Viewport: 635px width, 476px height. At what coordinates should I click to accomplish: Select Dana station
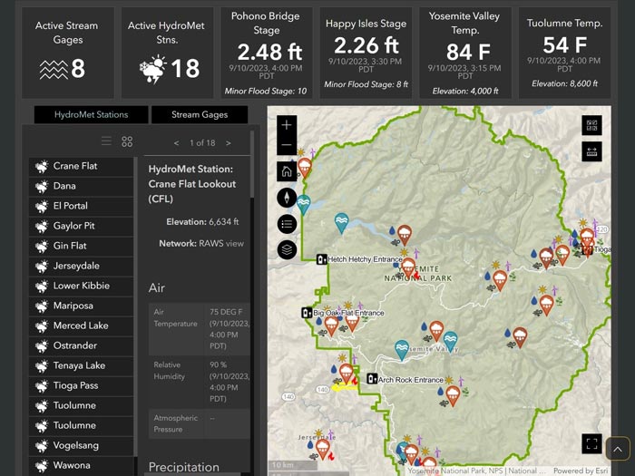coord(81,186)
